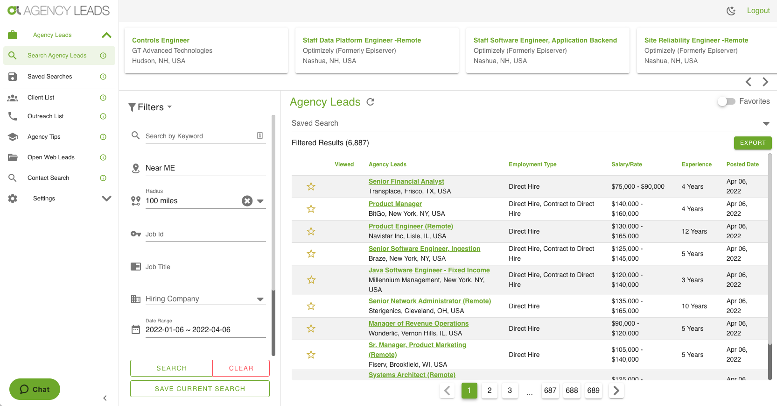This screenshot has width=777, height=406.
Task: Toggle dark mode moon icon
Action: click(x=731, y=11)
